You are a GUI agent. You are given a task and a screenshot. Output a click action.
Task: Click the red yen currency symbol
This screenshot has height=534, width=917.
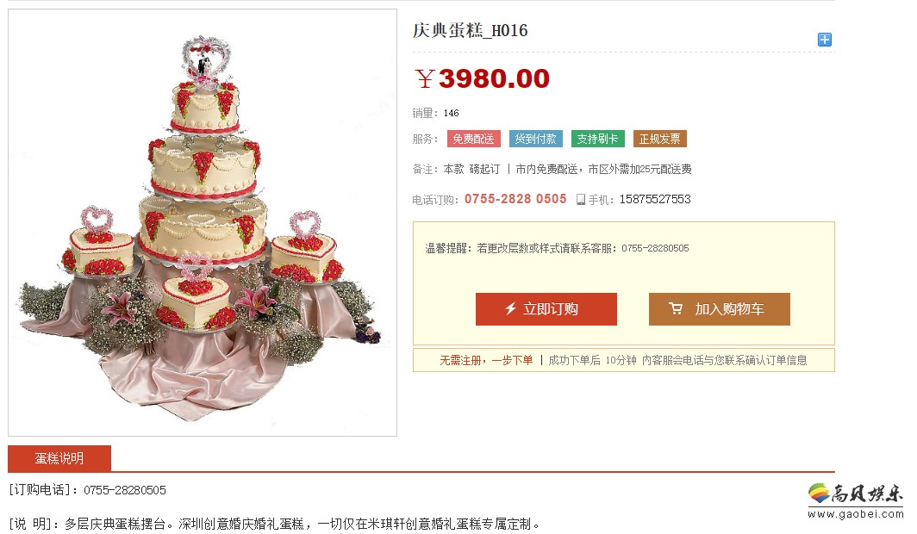click(x=425, y=78)
